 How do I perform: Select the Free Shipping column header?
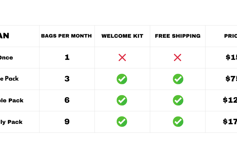177,36
